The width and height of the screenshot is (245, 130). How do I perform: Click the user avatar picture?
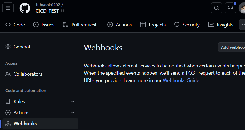(242, 8)
